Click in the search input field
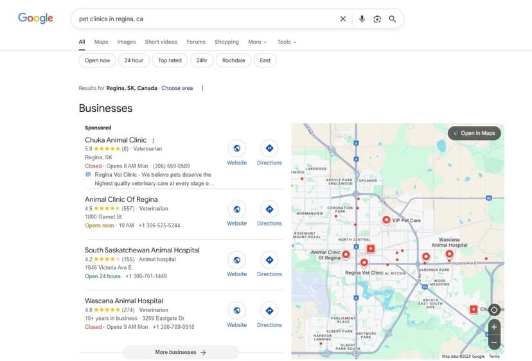The image size is (532, 361). point(206,19)
